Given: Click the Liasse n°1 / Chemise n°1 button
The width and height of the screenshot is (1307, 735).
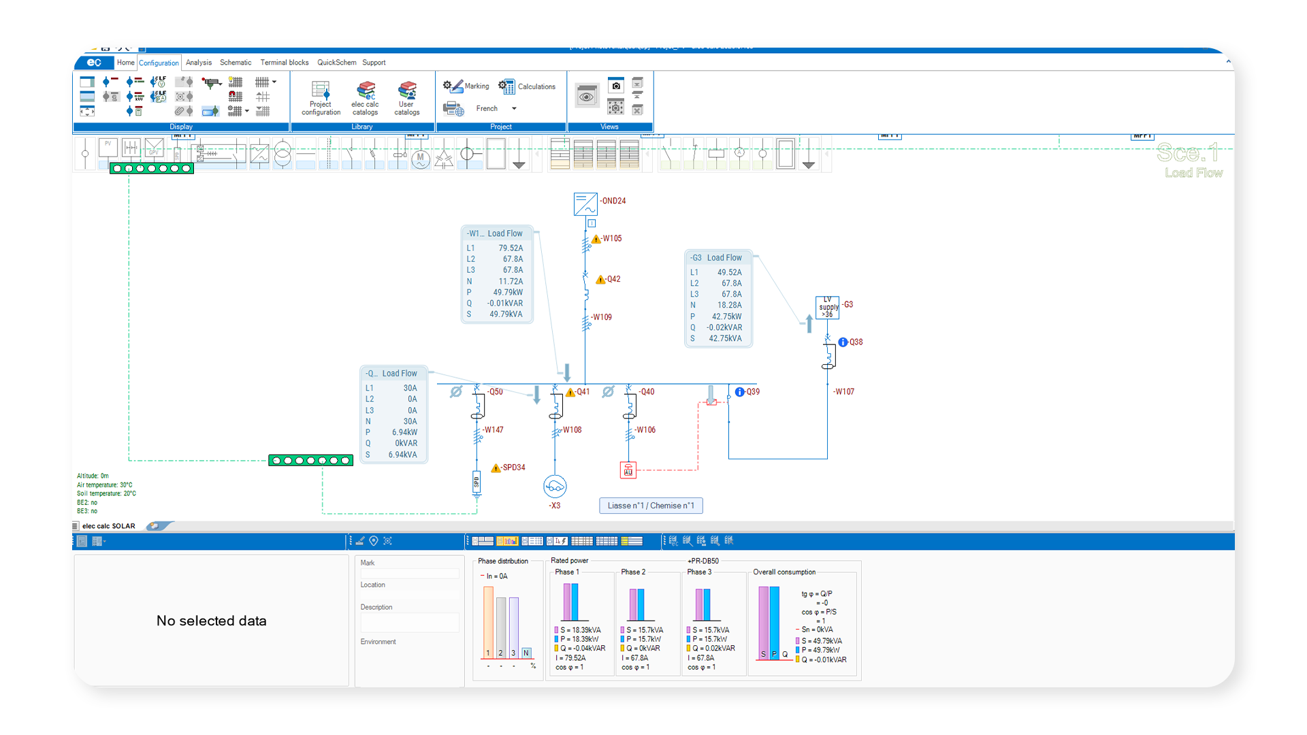Looking at the screenshot, I should click(x=650, y=506).
